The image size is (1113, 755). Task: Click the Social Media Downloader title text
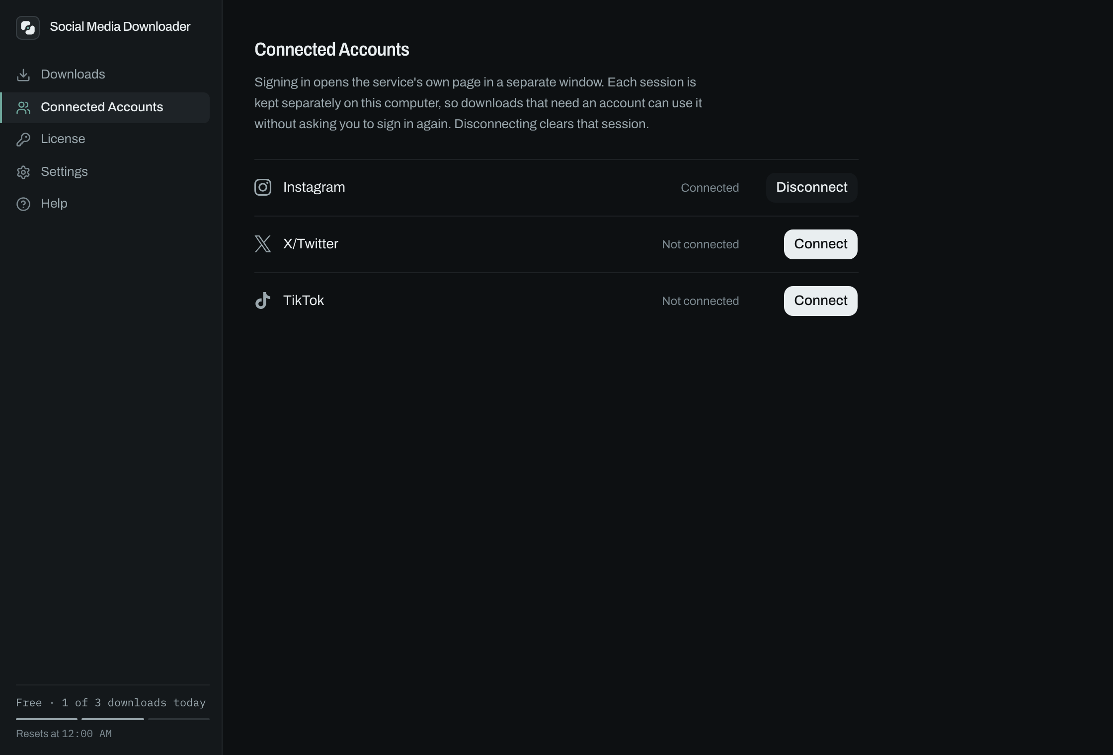(120, 27)
